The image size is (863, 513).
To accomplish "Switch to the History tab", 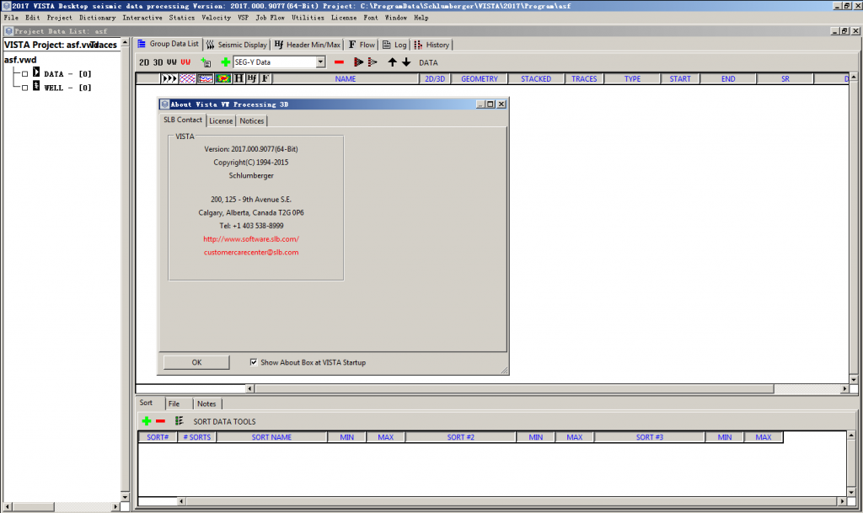I will tap(432, 45).
